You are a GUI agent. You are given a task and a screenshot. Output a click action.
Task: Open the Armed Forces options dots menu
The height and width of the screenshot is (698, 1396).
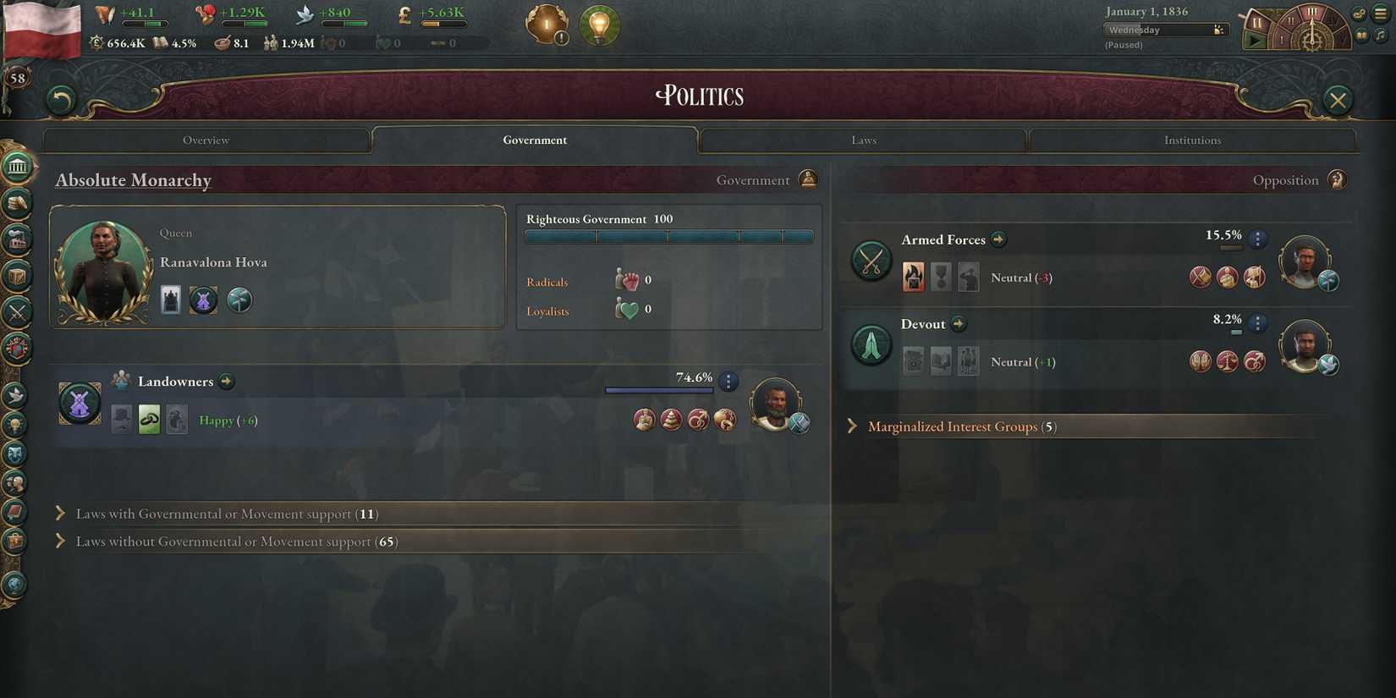[x=1258, y=239]
